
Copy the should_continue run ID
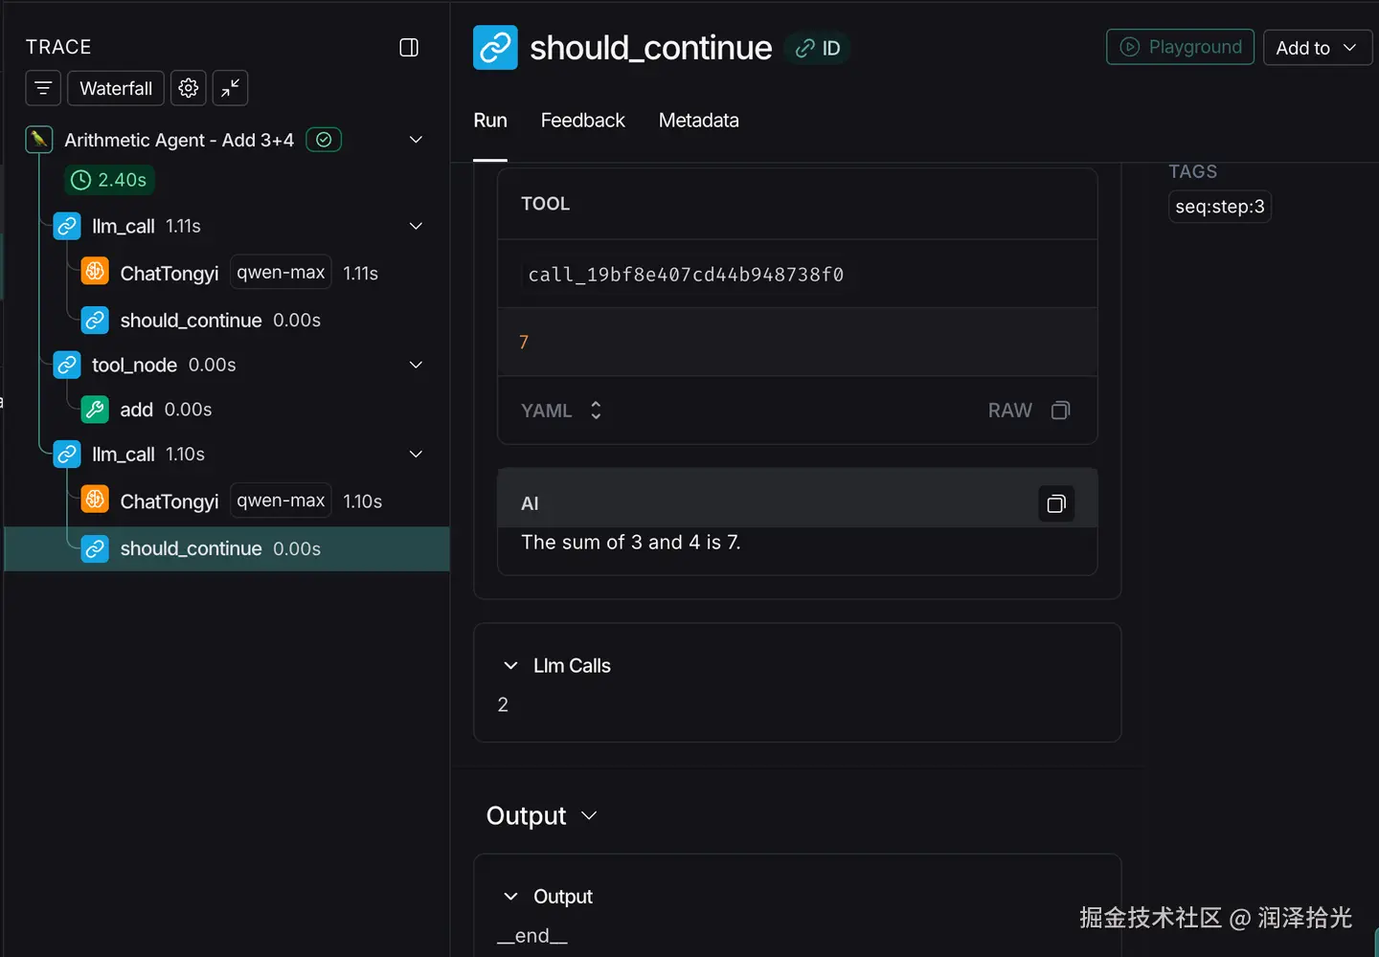click(819, 48)
